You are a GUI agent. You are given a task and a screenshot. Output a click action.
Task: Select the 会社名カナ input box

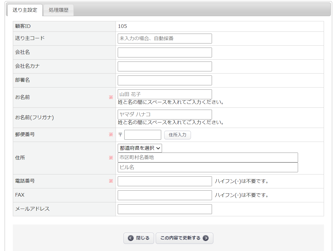165,66
